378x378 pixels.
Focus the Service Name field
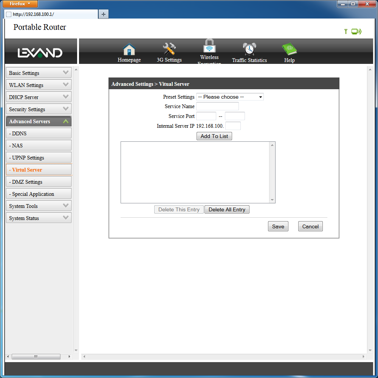click(217, 106)
